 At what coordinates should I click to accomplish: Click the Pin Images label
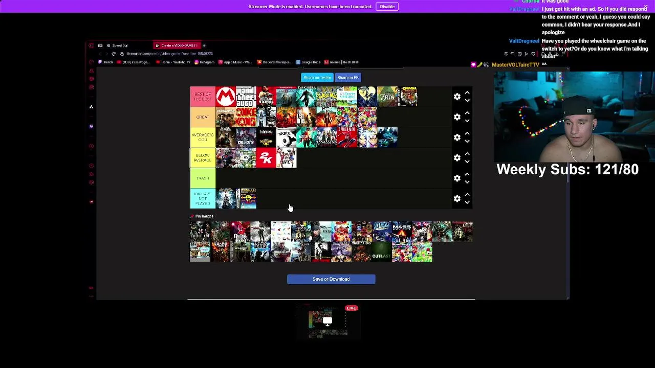(x=204, y=216)
